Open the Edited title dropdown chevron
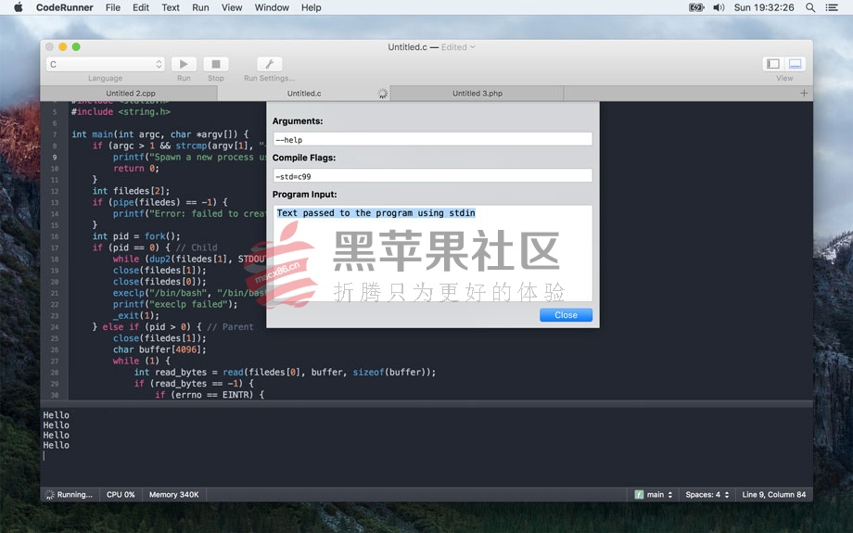Image resolution: width=853 pixels, height=533 pixels. coord(472,47)
